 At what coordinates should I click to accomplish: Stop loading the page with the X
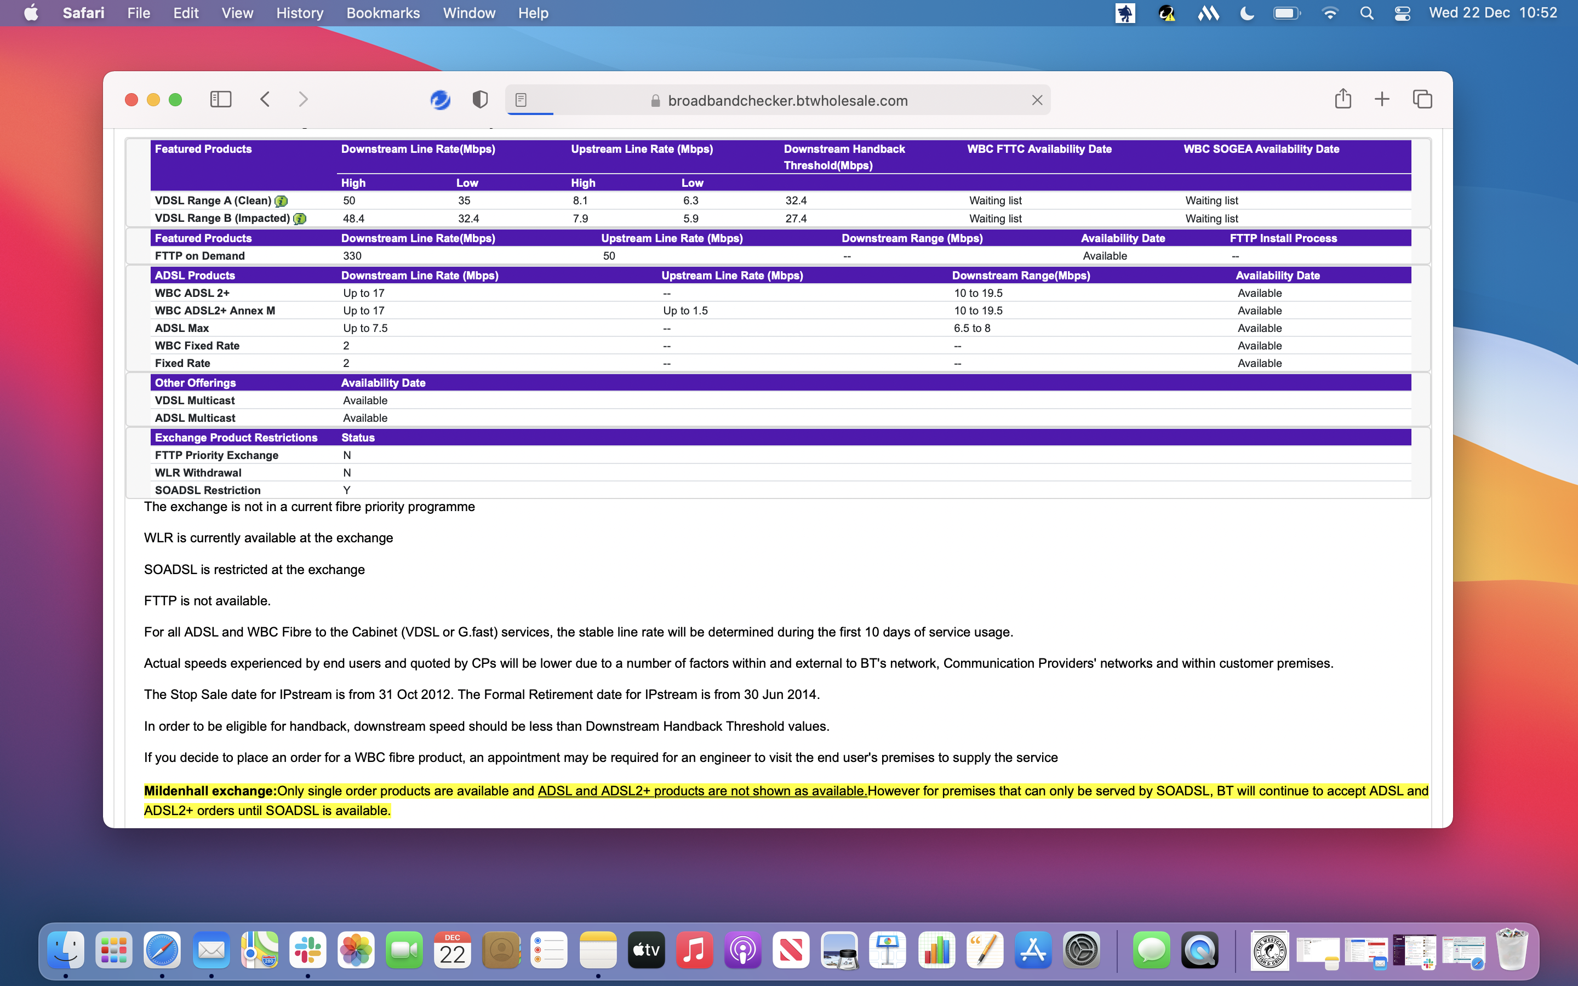[1037, 100]
